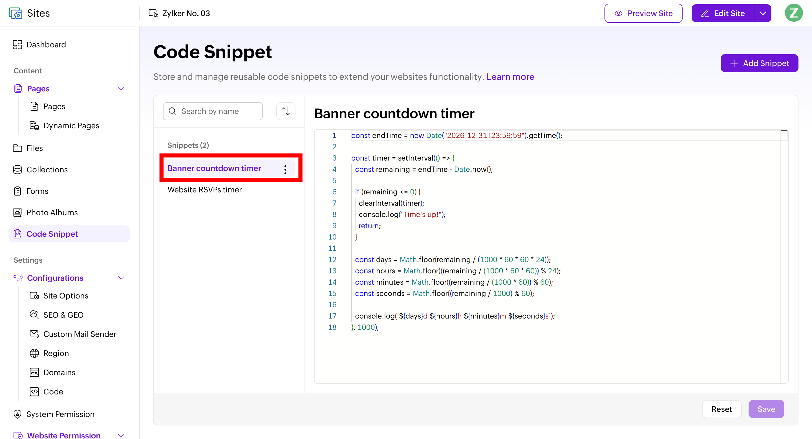Click the Zylker No. 03 site icon
This screenshot has width=812, height=439.
pos(153,13)
